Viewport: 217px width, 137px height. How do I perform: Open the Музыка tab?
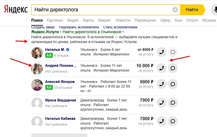[x=209, y=20]
